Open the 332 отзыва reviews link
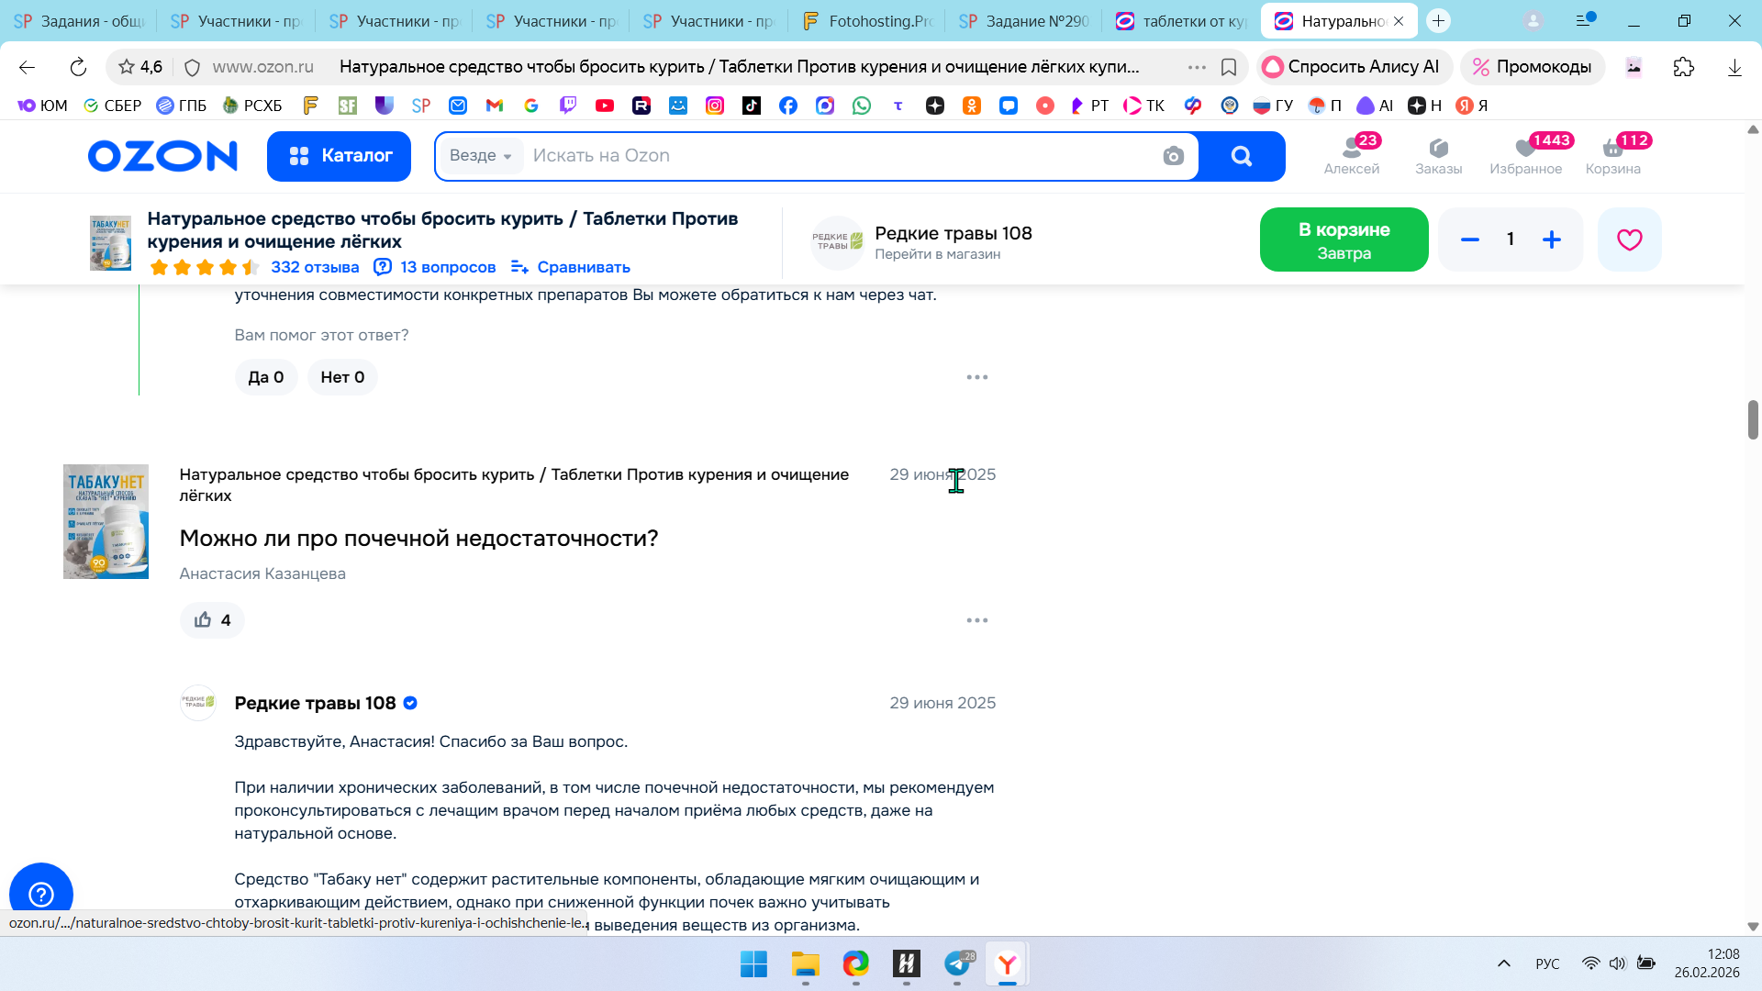1762x991 pixels. click(315, 267)
